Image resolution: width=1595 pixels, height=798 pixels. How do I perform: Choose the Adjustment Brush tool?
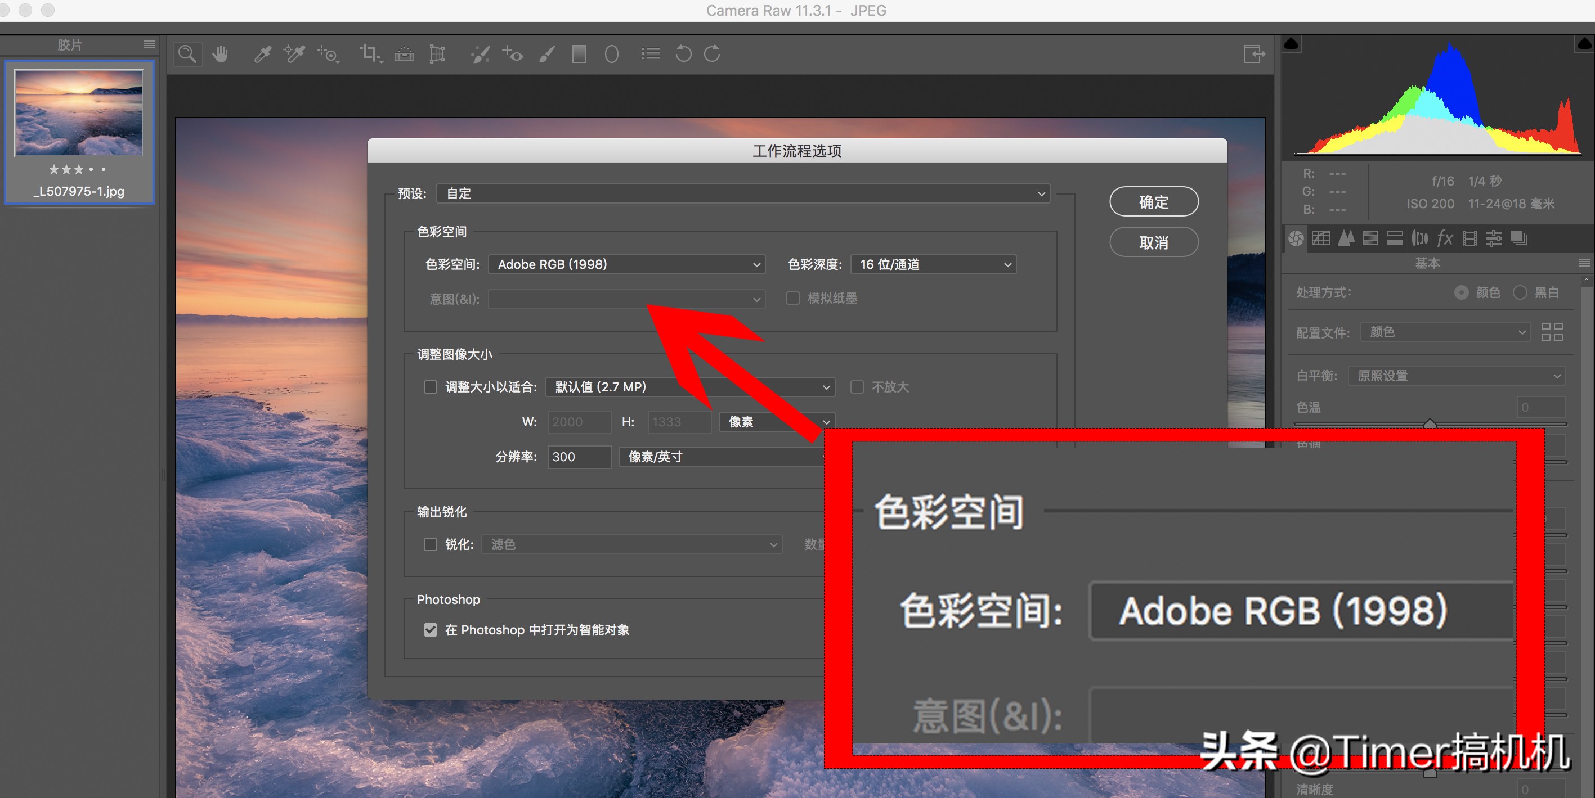546,55
